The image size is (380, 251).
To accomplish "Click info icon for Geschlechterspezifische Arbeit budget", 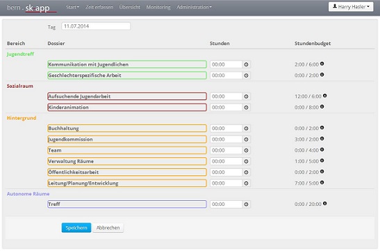I will [x=322, y=74].
